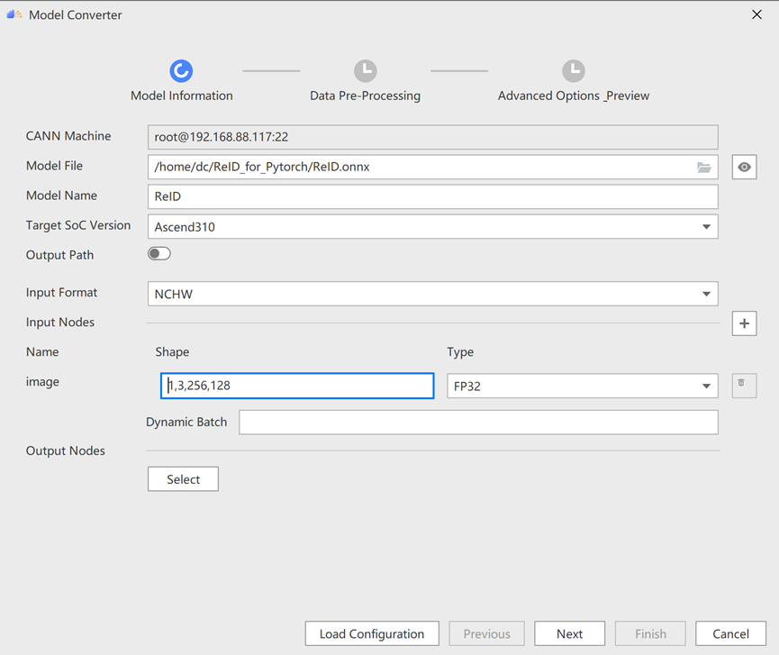Expand the Input Format dropdown
This screenshot has width=779, height=655.
point(707,293)
